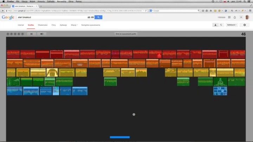Select the atari breakout browser tab

click(25, 6)
